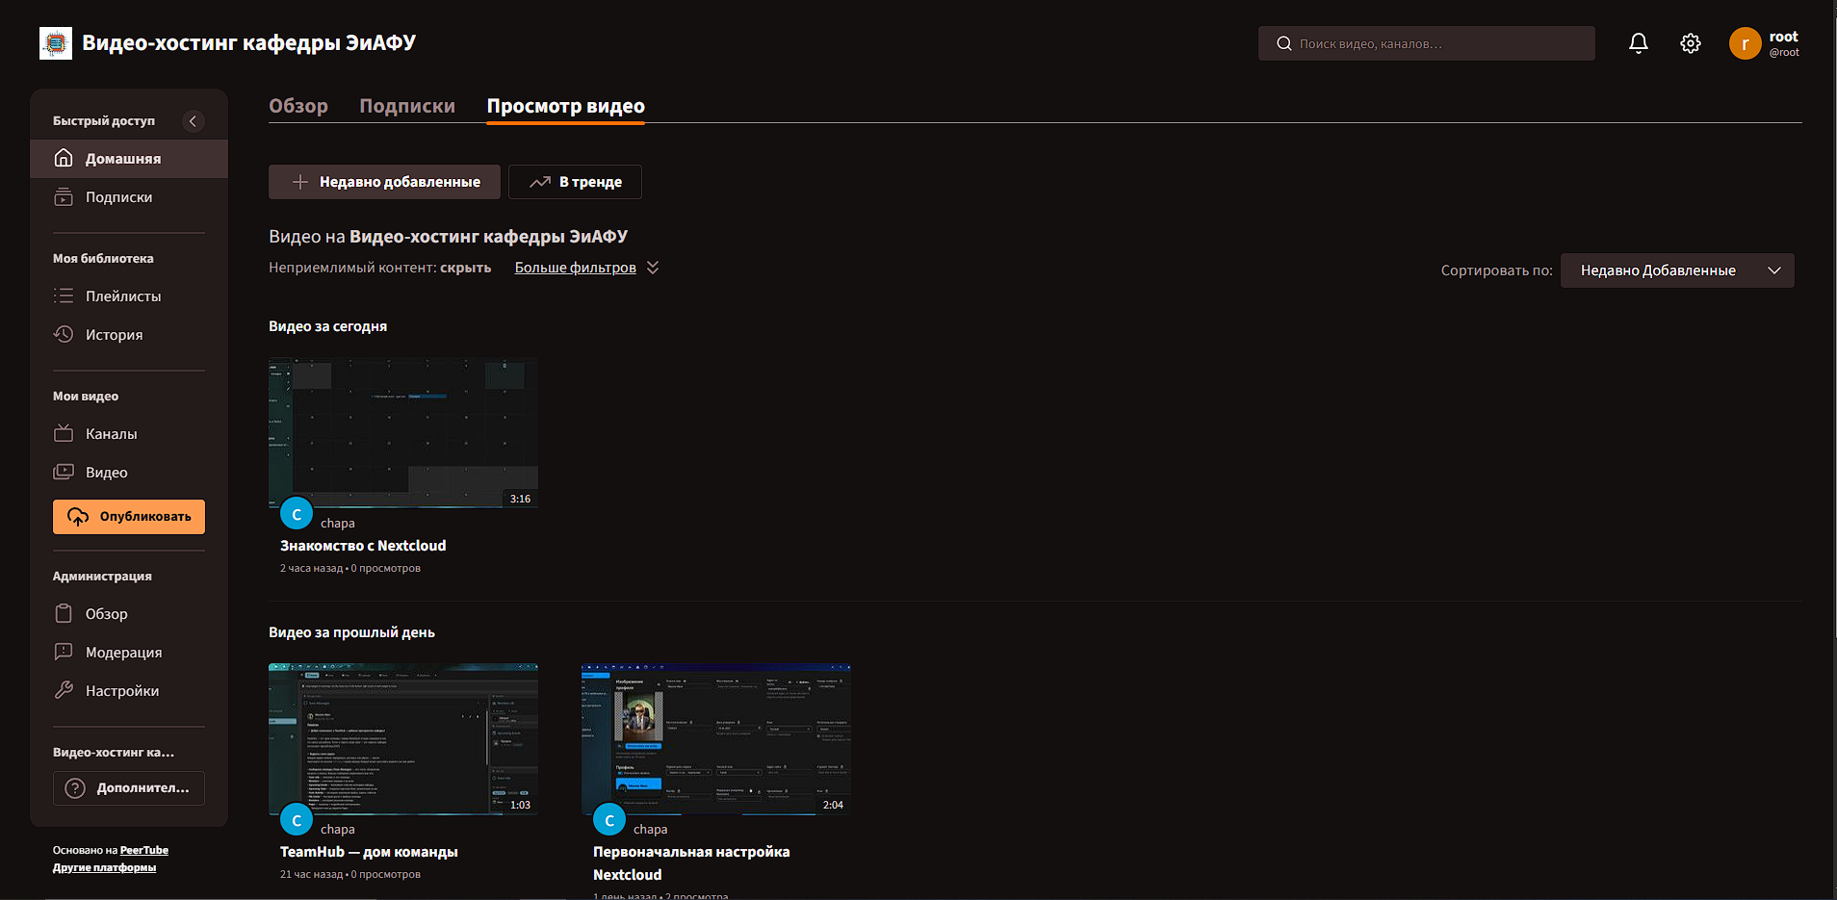Viewport: 1837px width, 900px height.
Task: Click the Видео за сегодня heading
Action: (327, 326)
